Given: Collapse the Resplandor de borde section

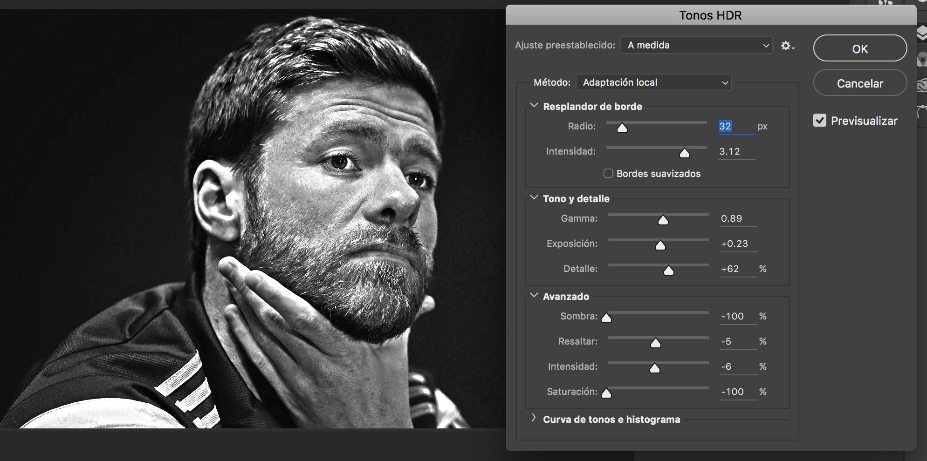Looking at the screenshot, I should 534,106.
